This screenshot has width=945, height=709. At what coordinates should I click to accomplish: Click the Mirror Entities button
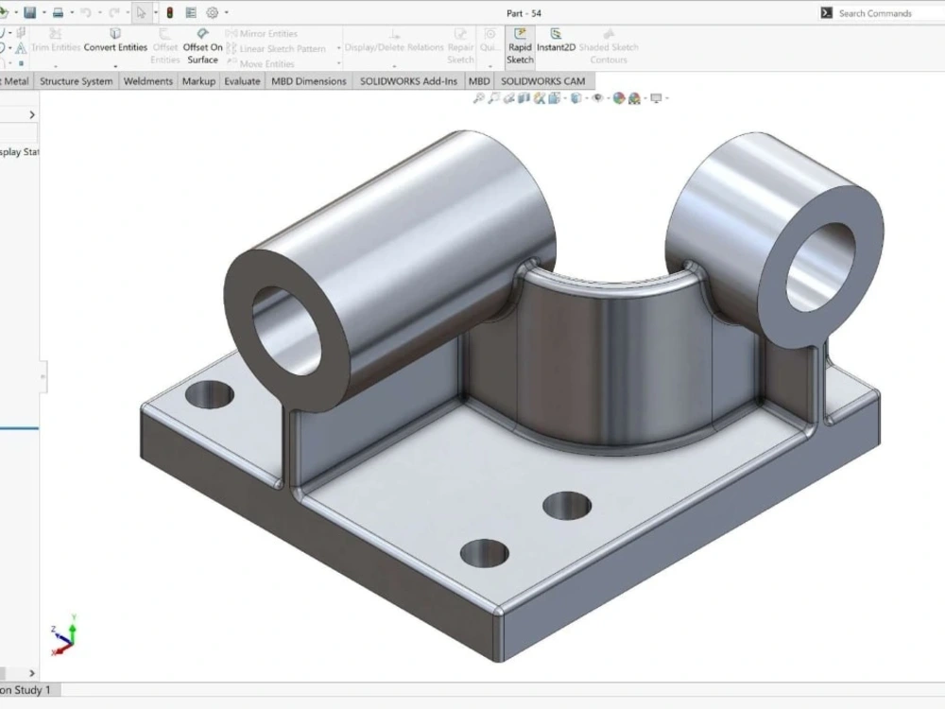(262, 33)
